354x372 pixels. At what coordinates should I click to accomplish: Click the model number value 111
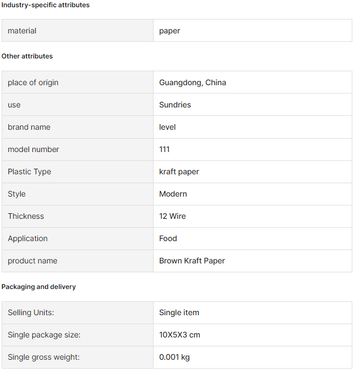click(164, 149)
